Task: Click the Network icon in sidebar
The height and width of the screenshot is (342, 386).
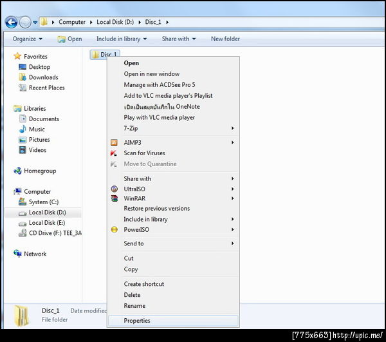Action: [17, 253]
